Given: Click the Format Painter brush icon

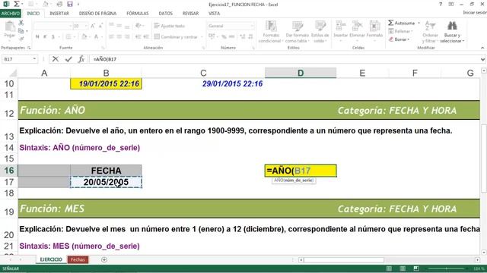Looking at the screenshot, I should pos(21,39).
